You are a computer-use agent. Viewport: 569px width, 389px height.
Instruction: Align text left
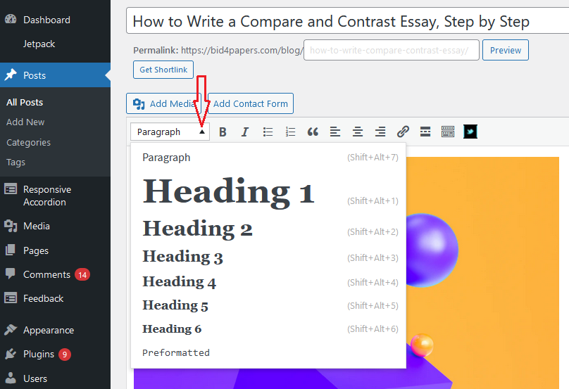[335, 132]
